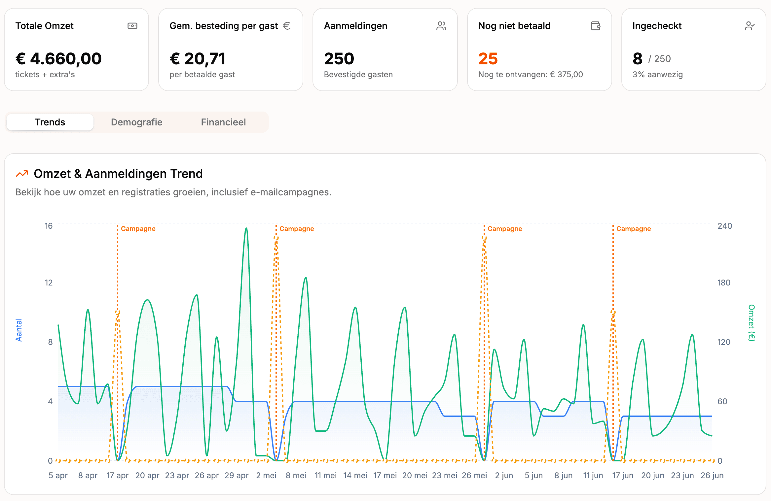Click the 'Gem. besteding per gast' card title
771x501 pixels.
pos(224,26)
